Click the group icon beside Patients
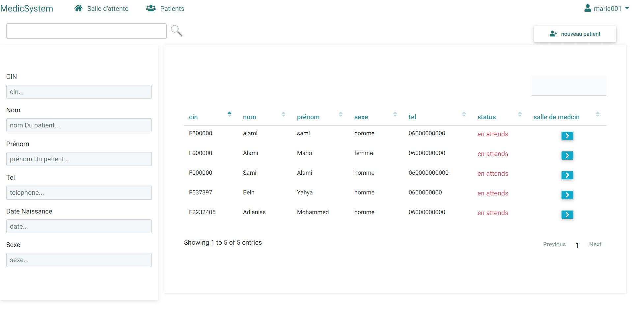The width and height of the screenshot is (632, 314). click(x=151, y=8)
